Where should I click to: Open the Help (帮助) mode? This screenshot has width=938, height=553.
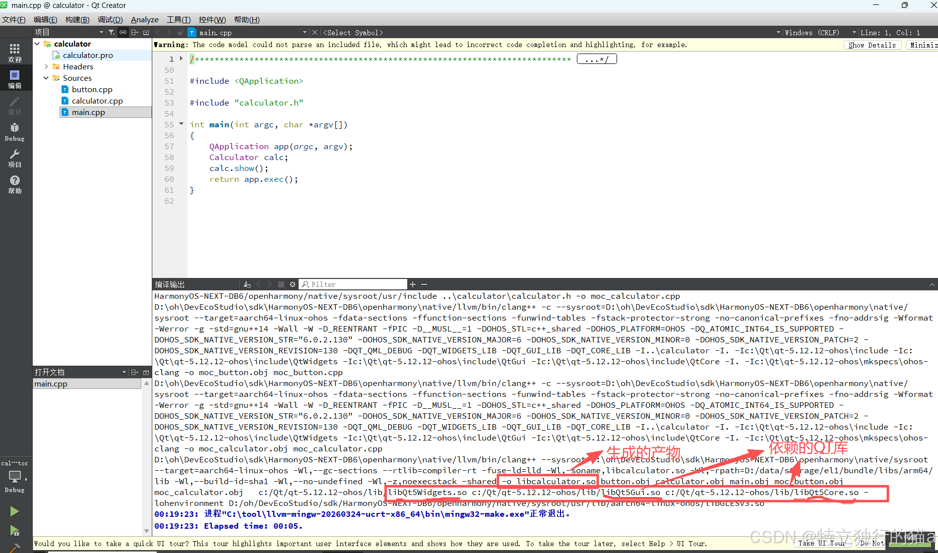15,184
